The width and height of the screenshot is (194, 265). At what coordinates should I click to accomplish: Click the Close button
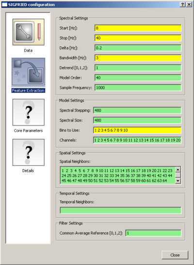click(x=175, y=255)
